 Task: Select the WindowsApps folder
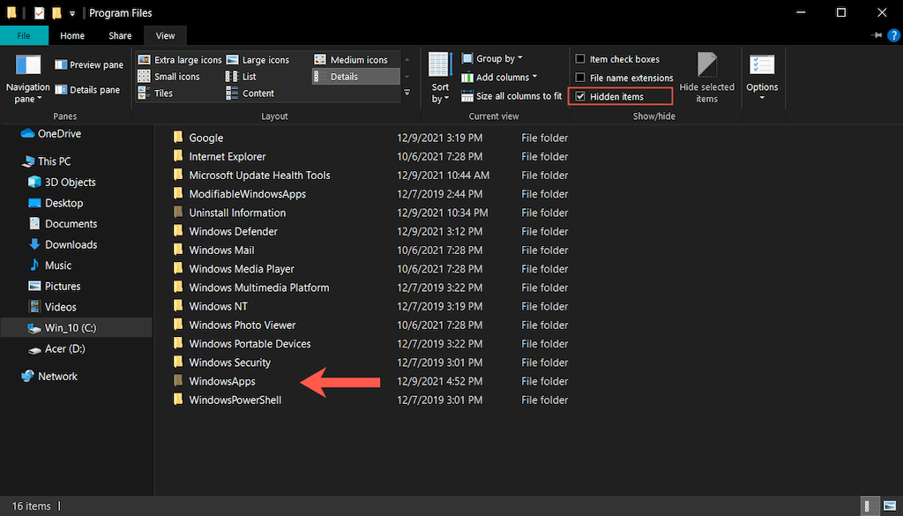pos(222,381)
